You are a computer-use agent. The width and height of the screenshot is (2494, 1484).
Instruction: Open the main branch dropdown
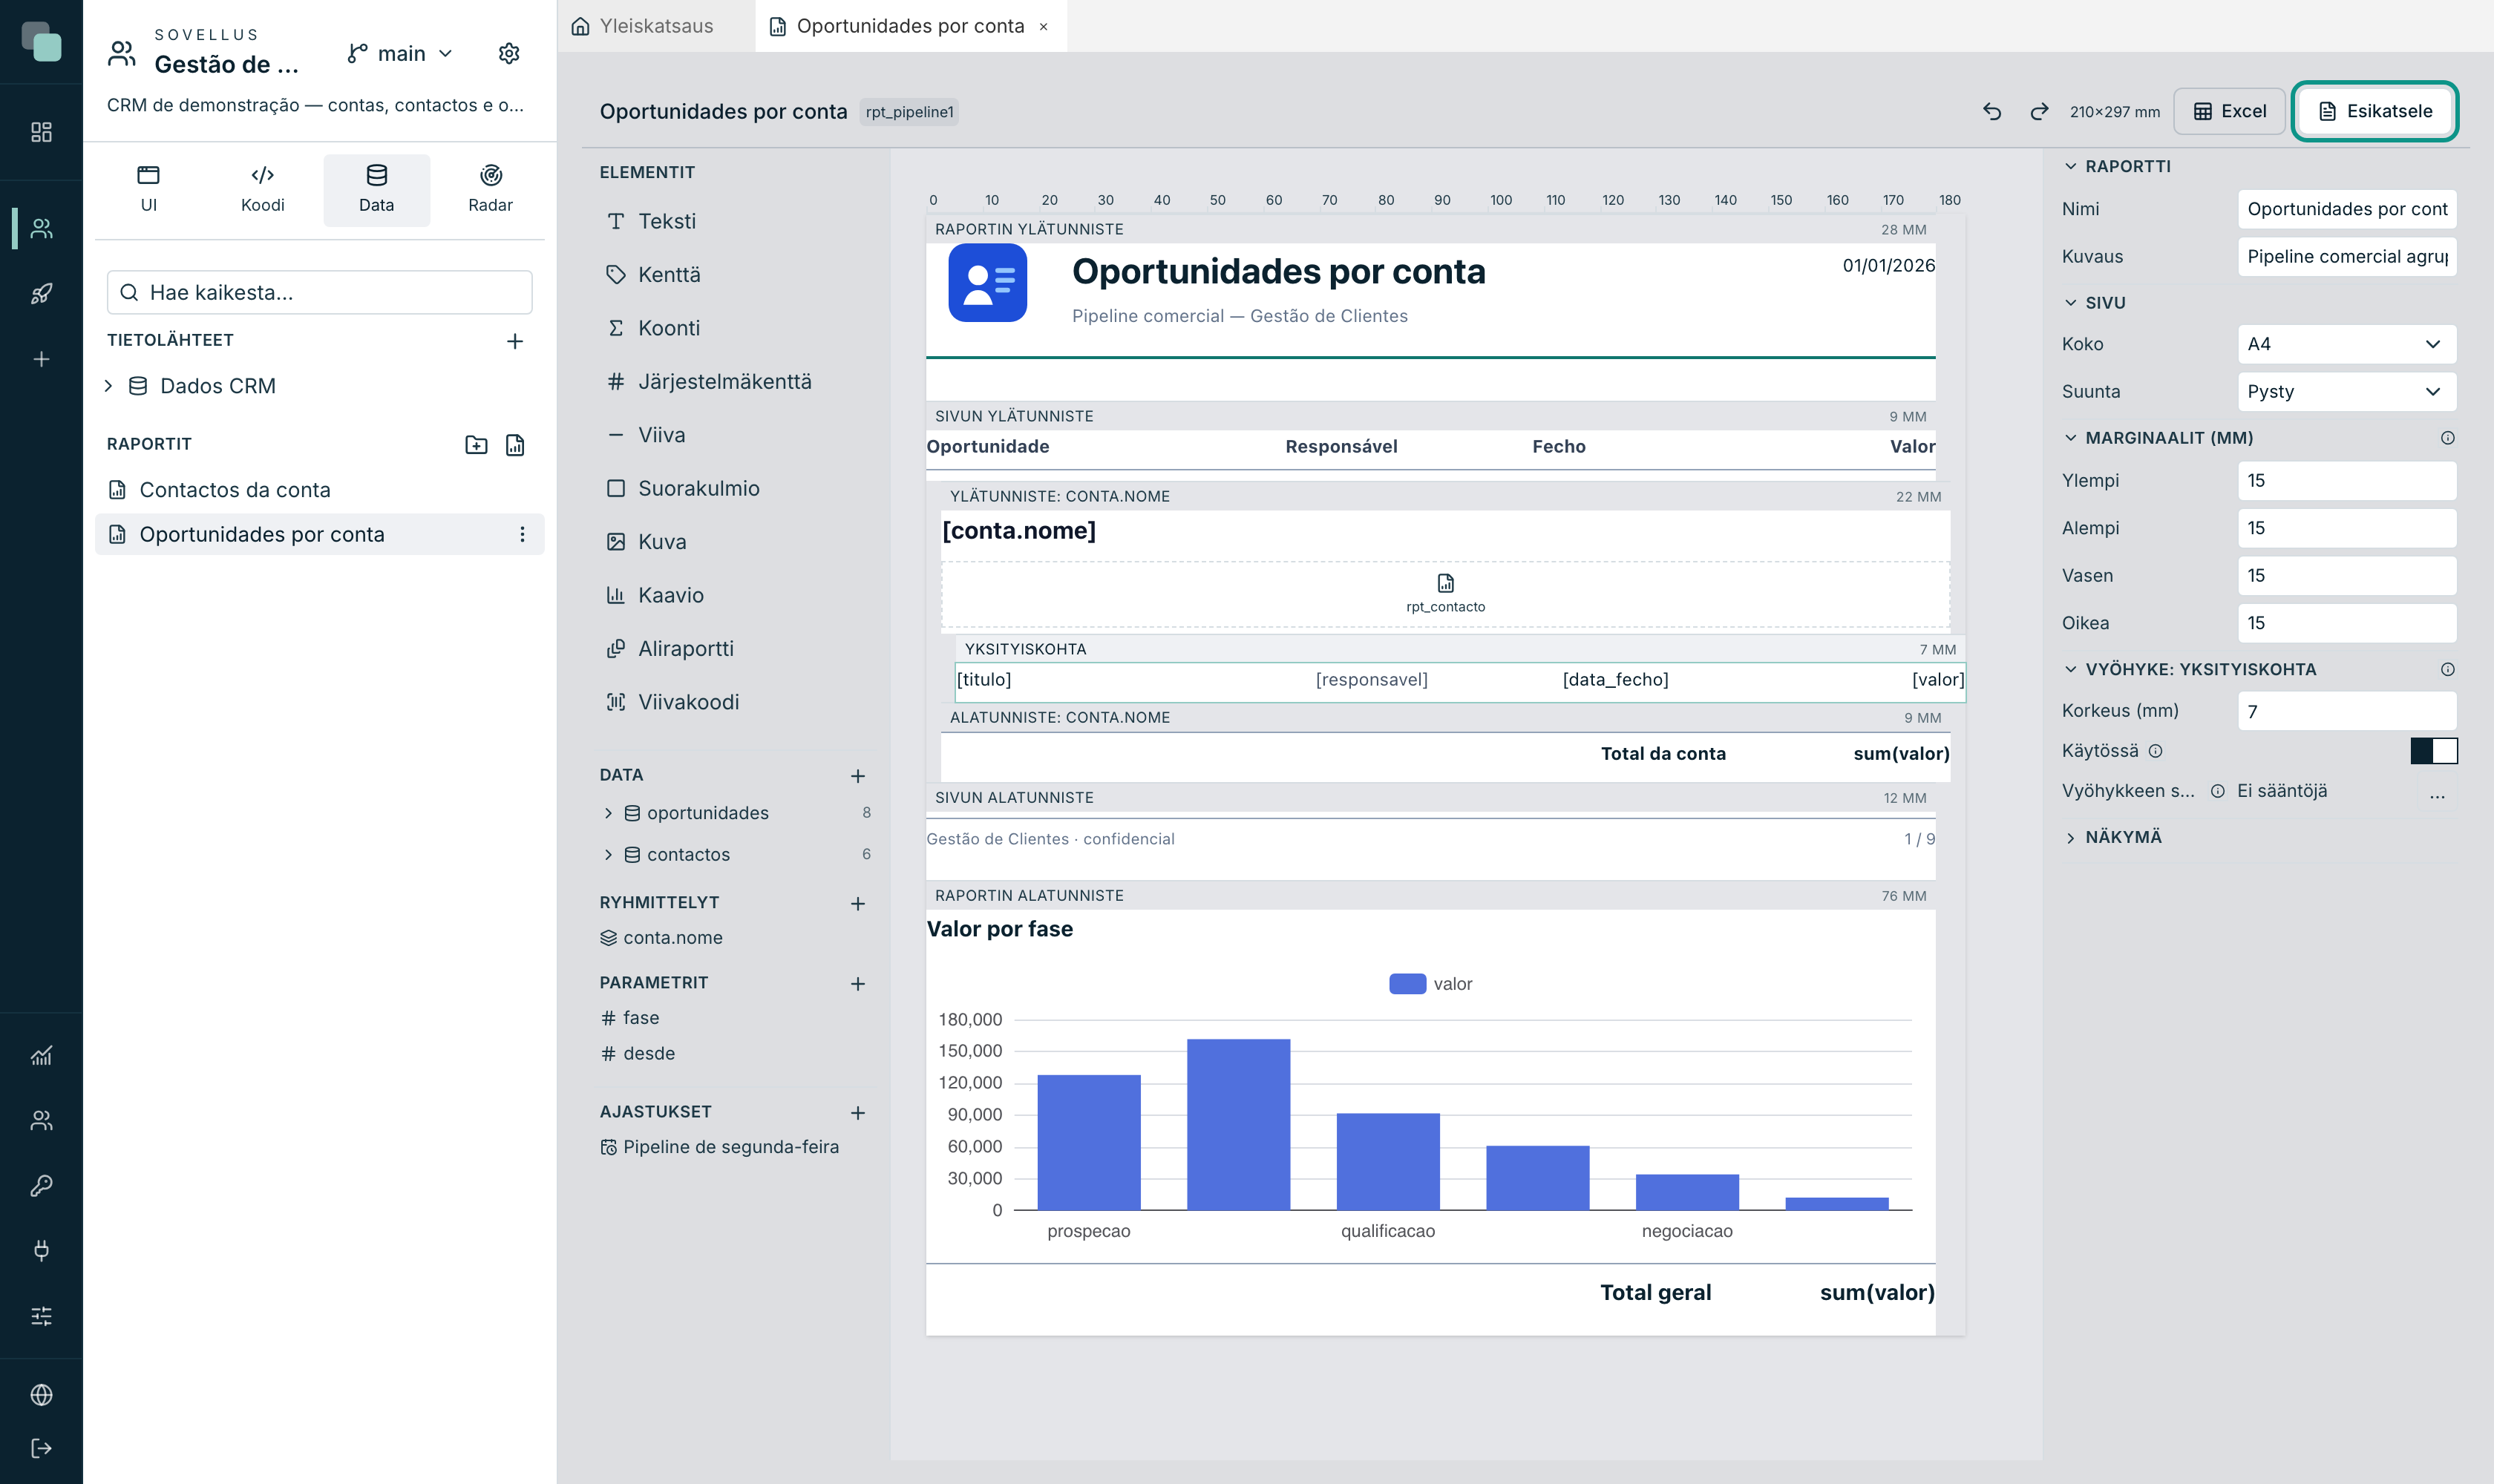(401, 53)
